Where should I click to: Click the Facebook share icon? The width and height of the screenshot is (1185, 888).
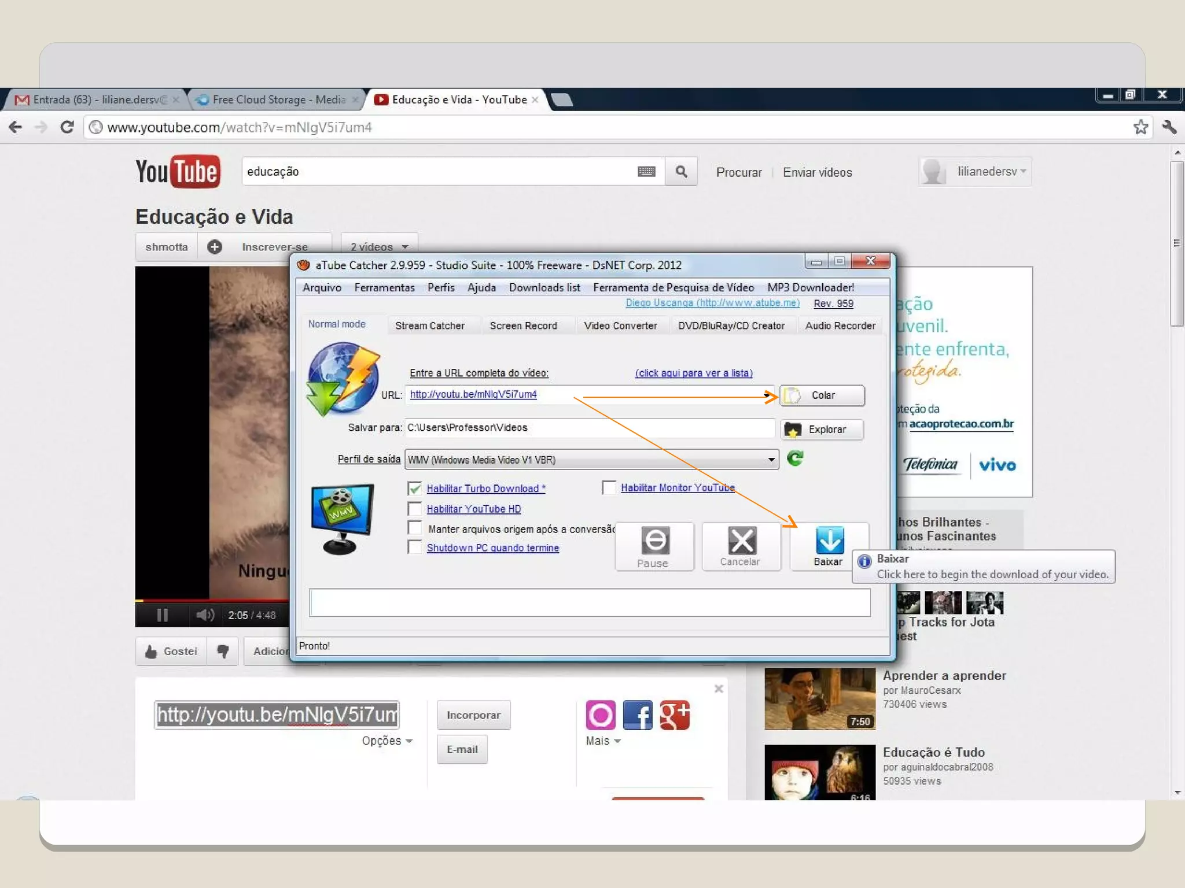pyautogui.click(x=637, y=715)
